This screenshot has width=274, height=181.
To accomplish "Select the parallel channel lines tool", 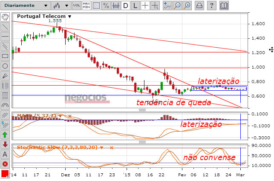I will (5, 46).
